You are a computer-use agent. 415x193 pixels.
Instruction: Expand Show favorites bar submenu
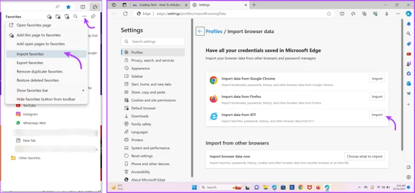tap(47, 91)
